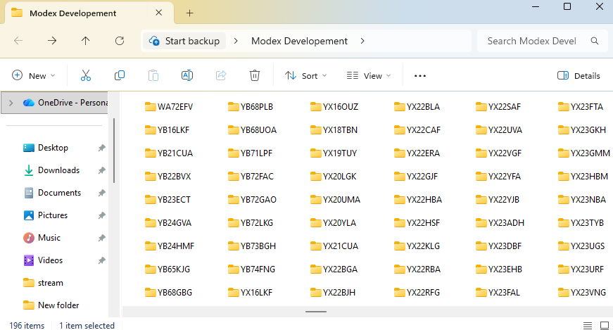
Task: Add a new tab with plus button
Action: 189,13
